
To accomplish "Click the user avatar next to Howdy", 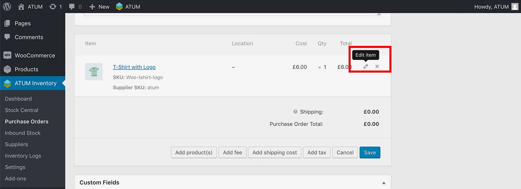I will (x=515, y=7).
